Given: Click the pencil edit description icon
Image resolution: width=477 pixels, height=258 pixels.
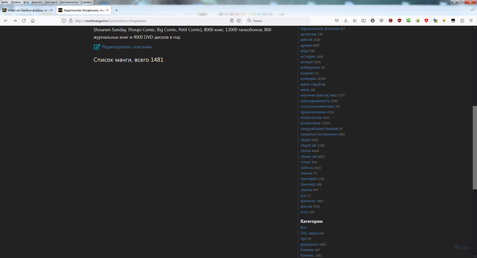Looking at the screenshot, I should point(97,47).
